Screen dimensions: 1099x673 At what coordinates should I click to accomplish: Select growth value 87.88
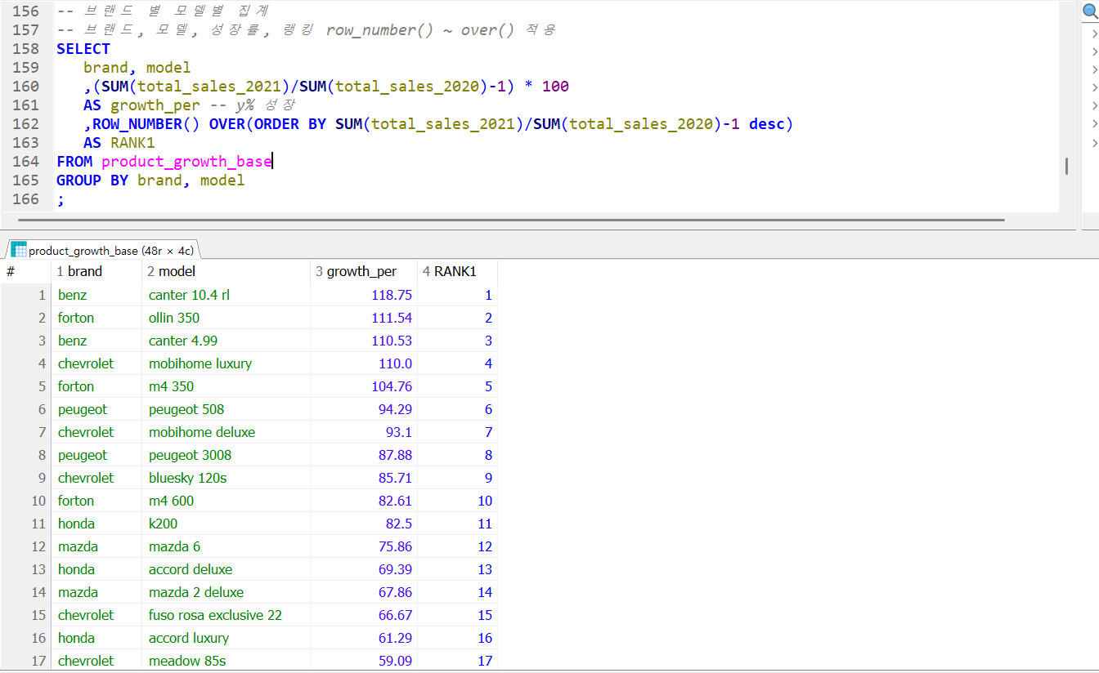(364, 455)
